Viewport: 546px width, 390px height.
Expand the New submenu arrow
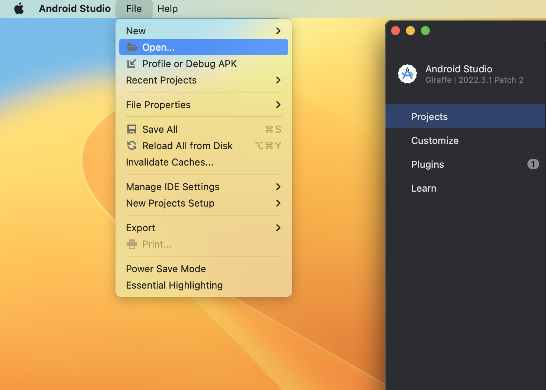pos(278,31)
